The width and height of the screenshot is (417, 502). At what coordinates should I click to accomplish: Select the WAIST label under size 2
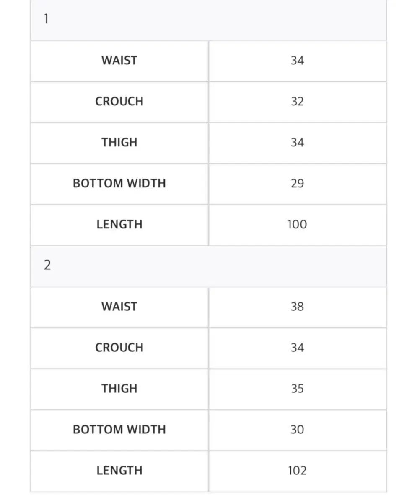pyautogui.click(x=119, y=306)
